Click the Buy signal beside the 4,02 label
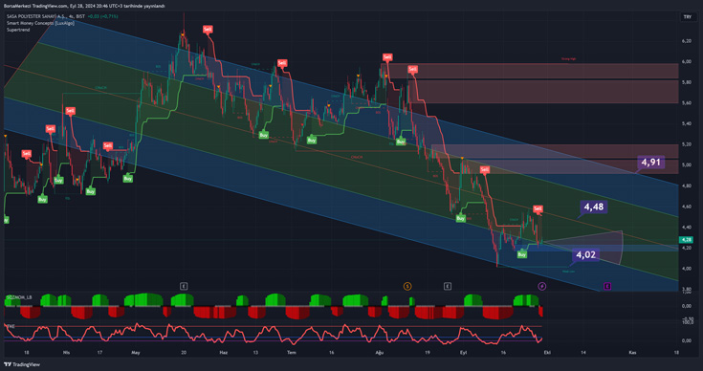703x371 pixels. point(521,254)
